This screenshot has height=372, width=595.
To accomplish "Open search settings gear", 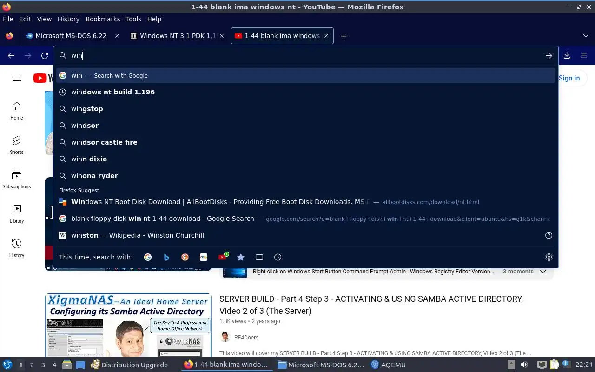I will click(549, 257).
